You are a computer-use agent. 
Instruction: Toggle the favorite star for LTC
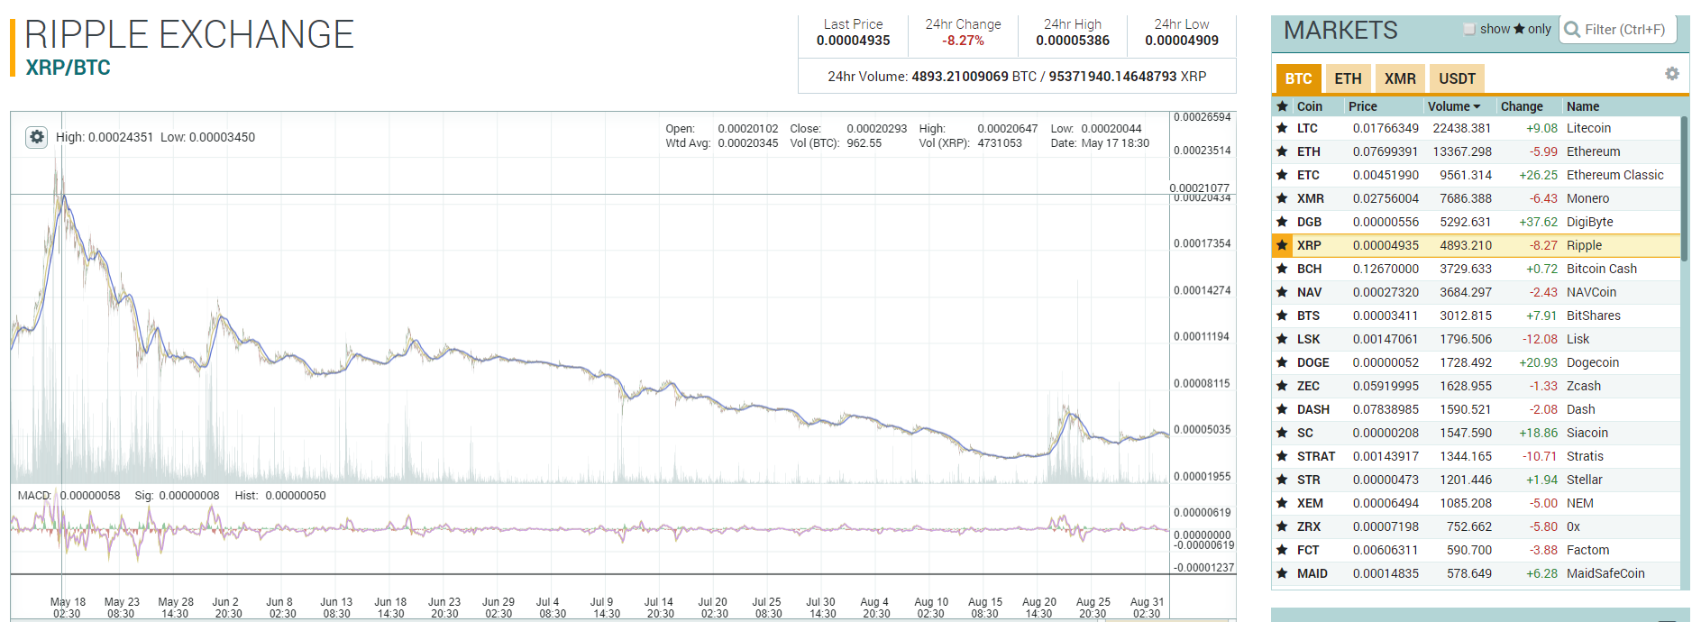point(1282,128)
